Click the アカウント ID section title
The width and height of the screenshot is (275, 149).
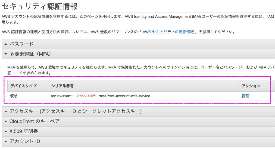[x=25, y=141]
